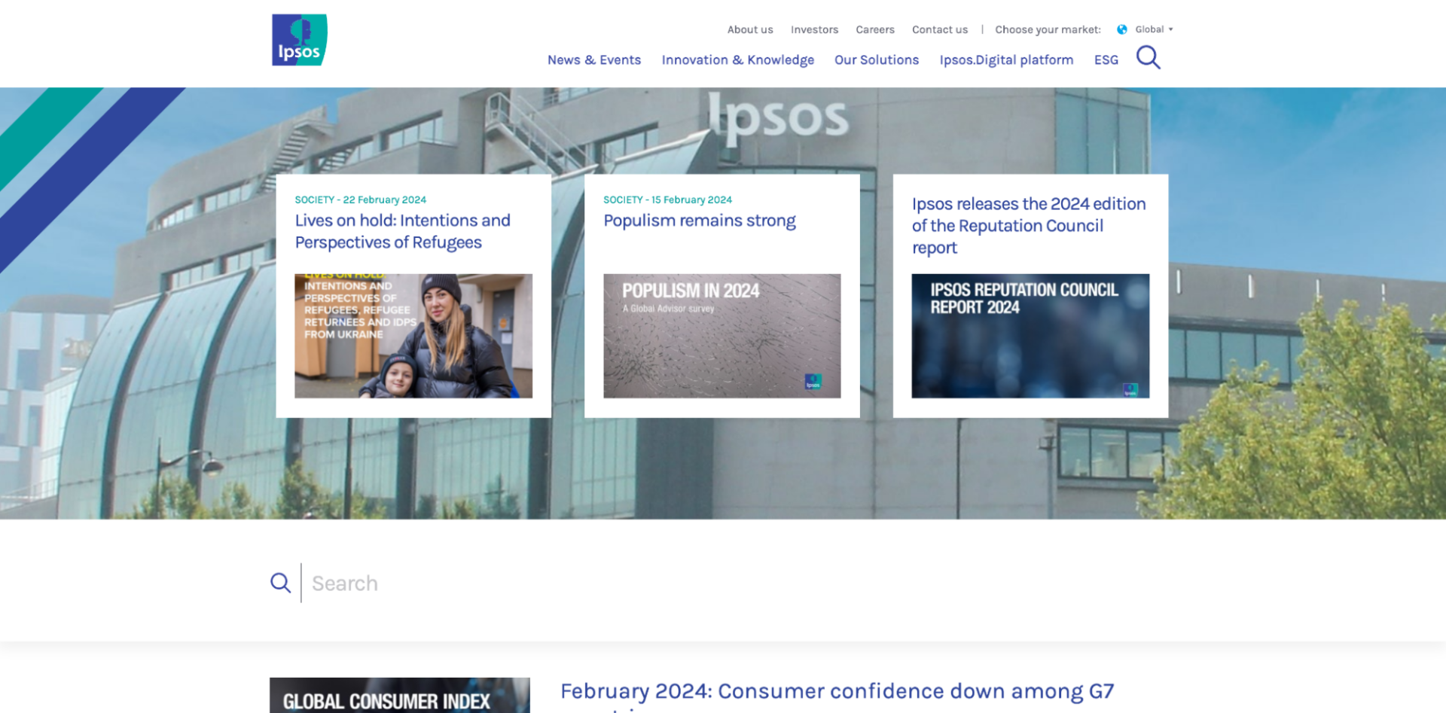Focus the large Search input field
1446x713 pixels.
point(678,584)
